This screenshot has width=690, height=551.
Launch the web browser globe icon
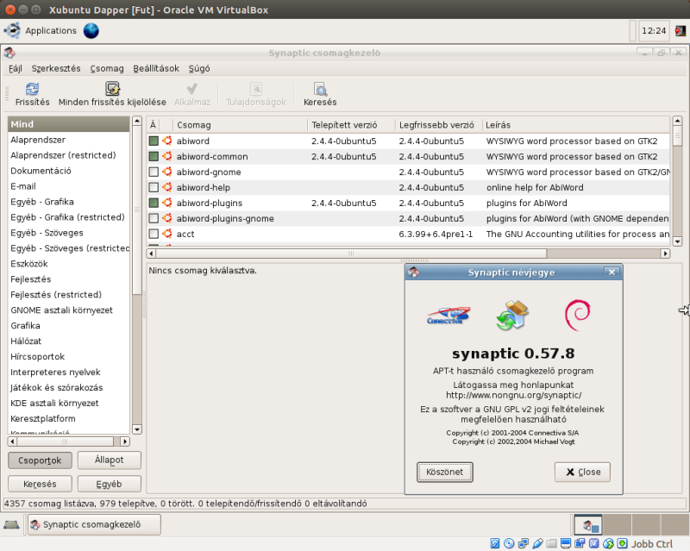[91, 31]
